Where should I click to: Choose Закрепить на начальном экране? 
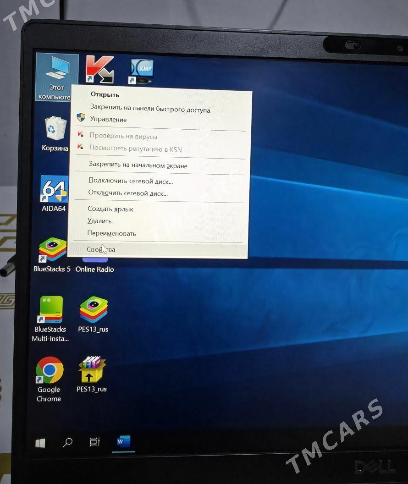coord(160,165)
